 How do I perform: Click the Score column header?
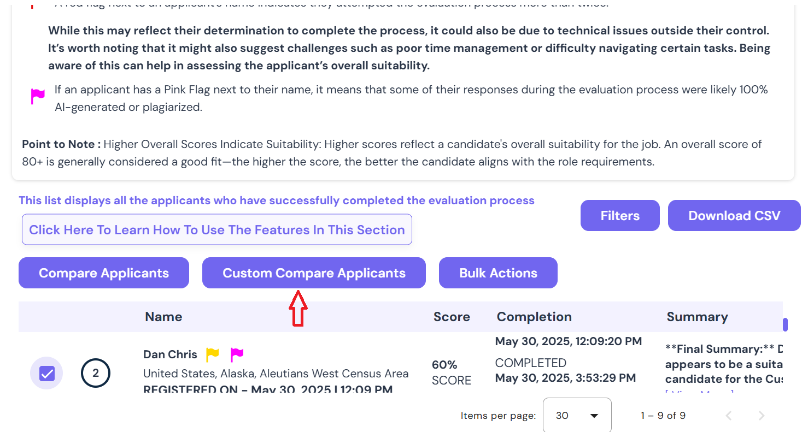452,317
